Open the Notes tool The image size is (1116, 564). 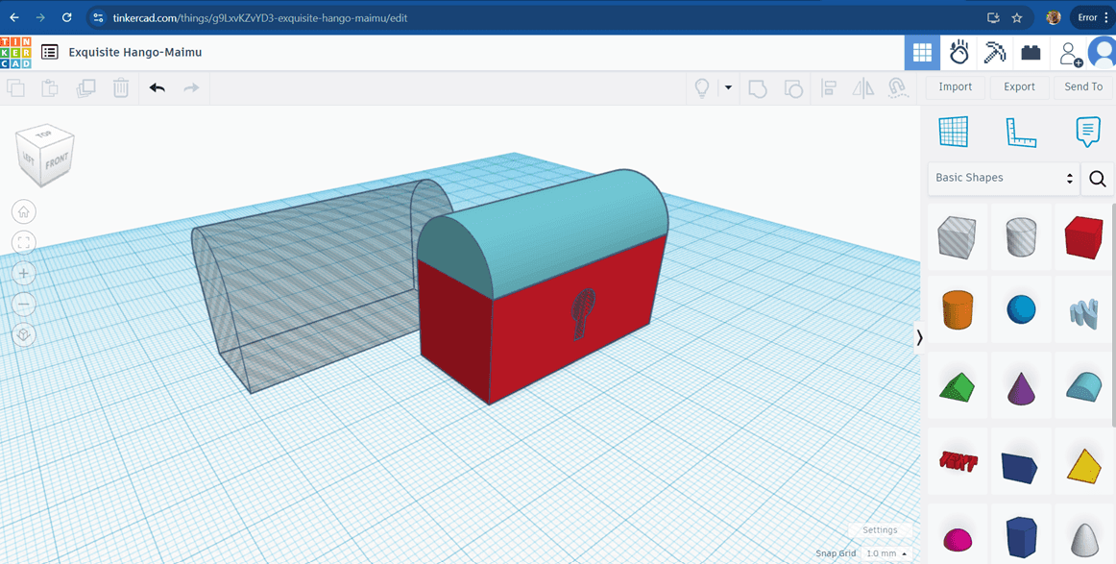[x=1087, y=132]
